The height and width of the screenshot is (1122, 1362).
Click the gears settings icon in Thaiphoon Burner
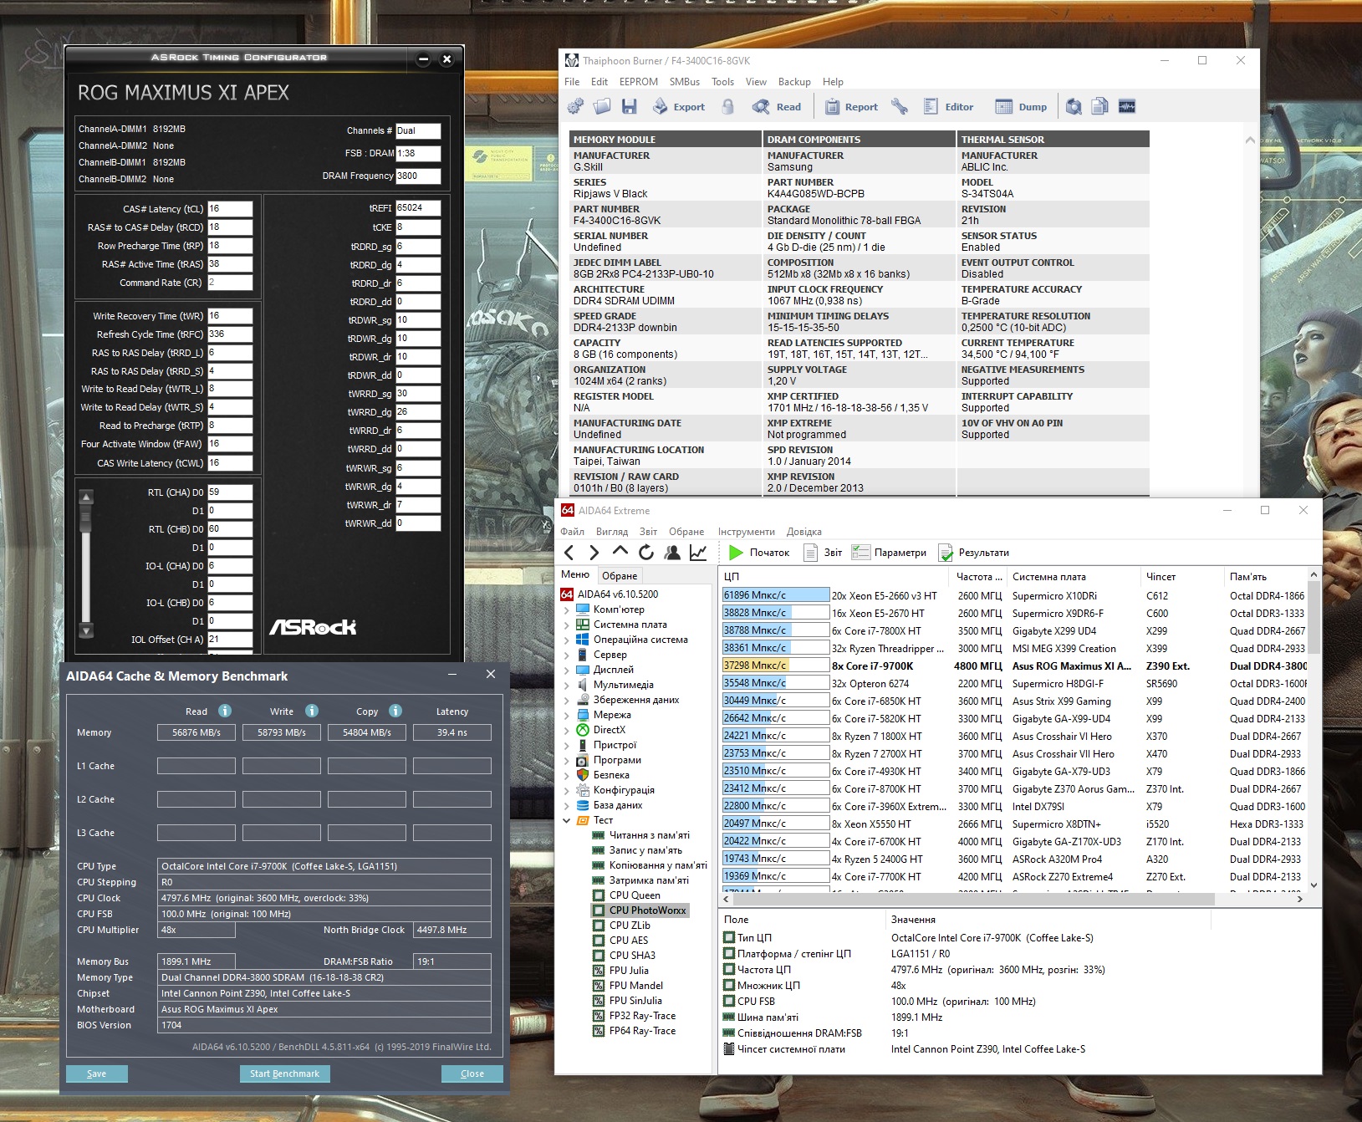click(575, 106)
